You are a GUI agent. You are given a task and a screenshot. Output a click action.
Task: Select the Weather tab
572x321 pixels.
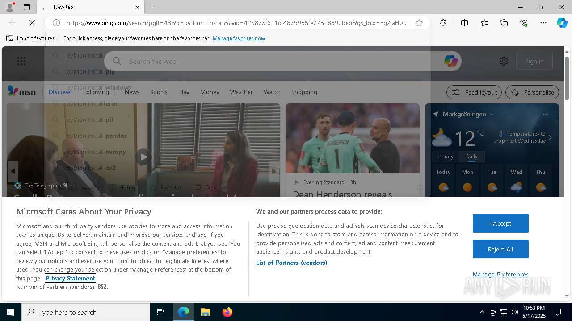tap(241, 92)
